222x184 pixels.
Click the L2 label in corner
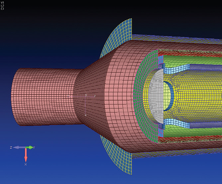point(3,6)
